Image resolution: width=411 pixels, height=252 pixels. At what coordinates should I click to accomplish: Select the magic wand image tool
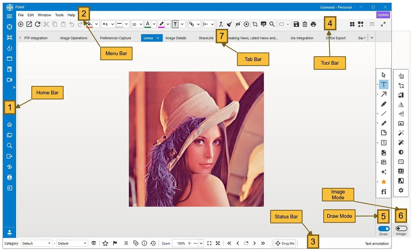401,133
